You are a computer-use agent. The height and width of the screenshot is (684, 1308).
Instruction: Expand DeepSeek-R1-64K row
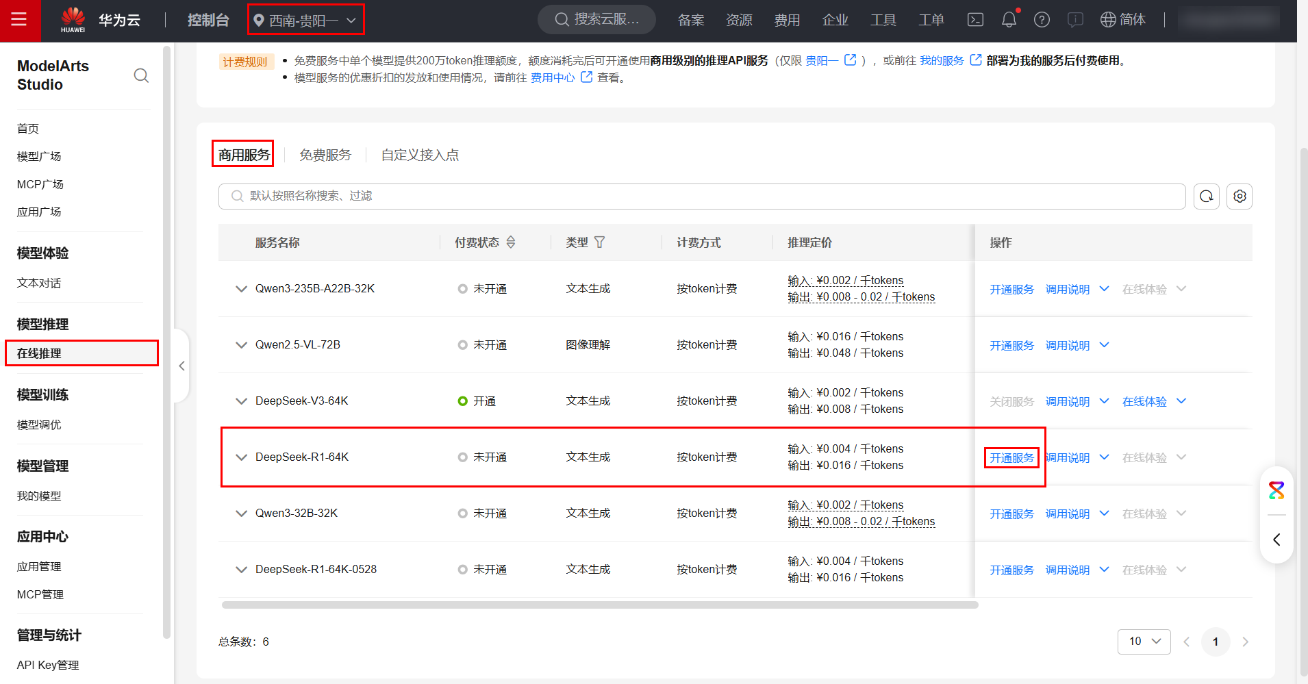pos(241,457)
